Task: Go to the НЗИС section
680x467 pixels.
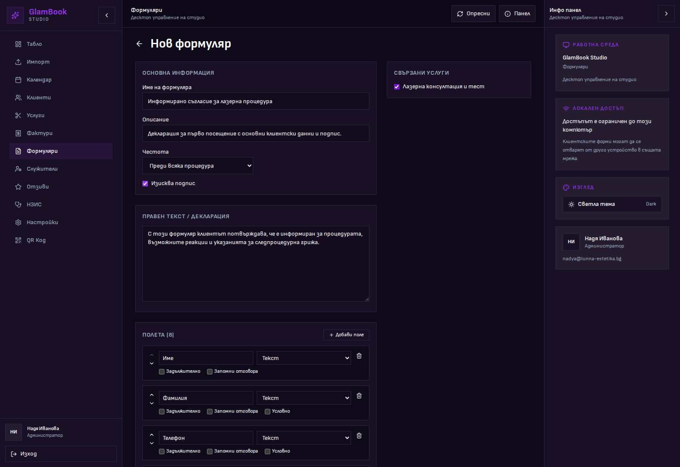Action: 34,204
